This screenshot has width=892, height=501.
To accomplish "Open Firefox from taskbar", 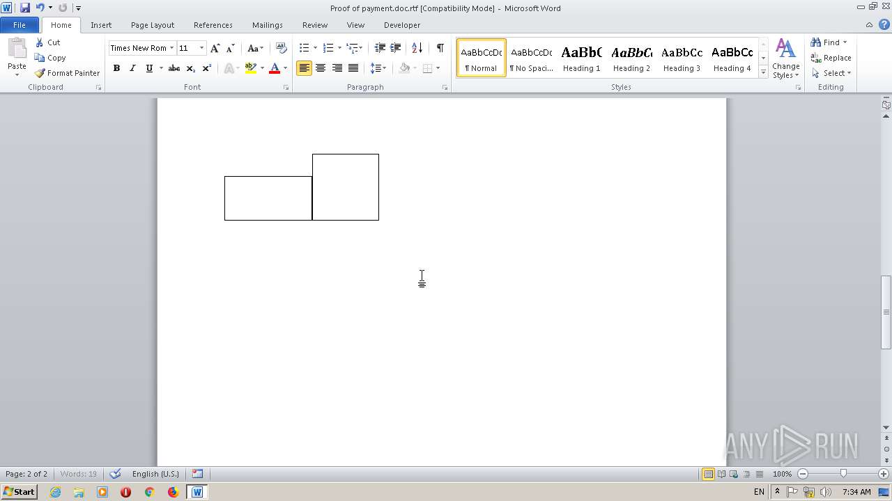I will (173, 492).
